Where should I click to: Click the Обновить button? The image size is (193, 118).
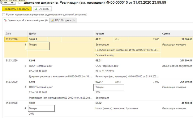pyautogui.click(x=42, y=9)
